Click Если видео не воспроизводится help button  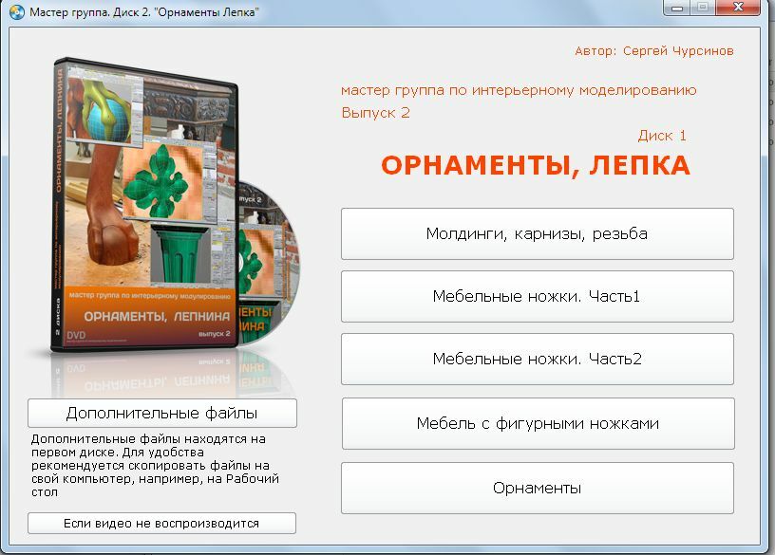pos(161,524)
